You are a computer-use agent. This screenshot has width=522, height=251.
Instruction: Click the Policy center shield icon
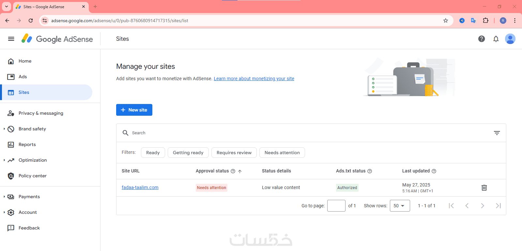tap(11, 176)
